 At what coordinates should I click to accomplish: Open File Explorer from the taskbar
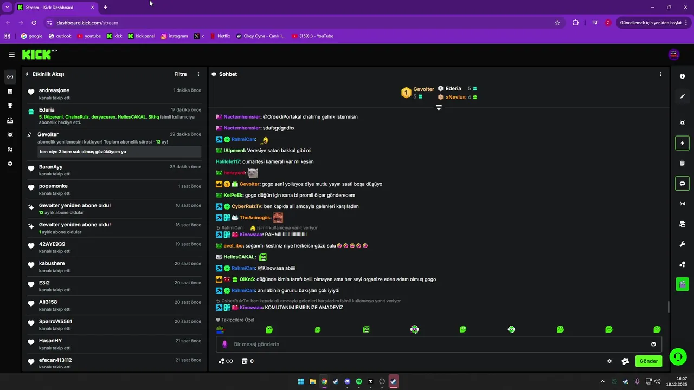[x=313, y=381]
